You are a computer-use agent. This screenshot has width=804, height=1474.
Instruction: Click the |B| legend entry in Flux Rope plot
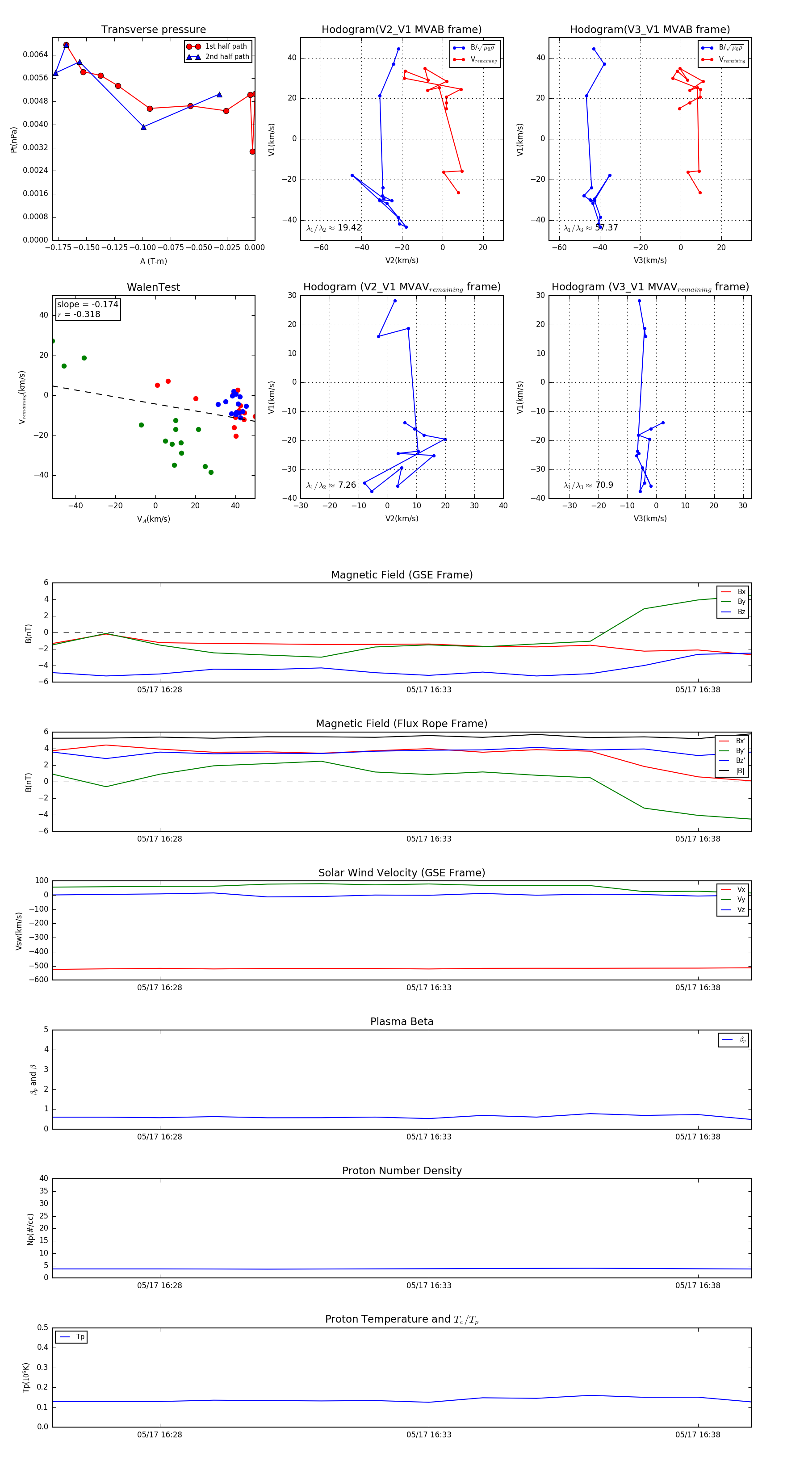733,771
